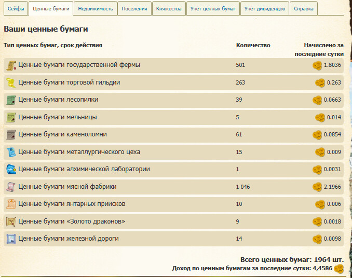The image size is (352, 278).
Task: Switch to the Учёт дивидендов tab
Action: [x=264, y=9]
